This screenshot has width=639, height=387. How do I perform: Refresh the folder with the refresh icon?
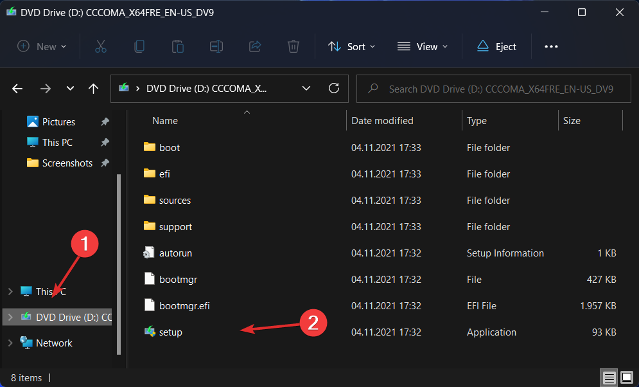pyautogui.click(x=334, y=88)
